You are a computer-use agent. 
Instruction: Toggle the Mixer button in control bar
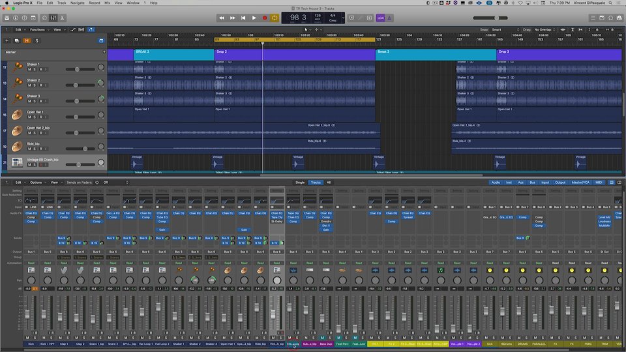pyautogui.click(x=53, y=18)
